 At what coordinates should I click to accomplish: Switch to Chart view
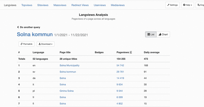coord(163,35)
